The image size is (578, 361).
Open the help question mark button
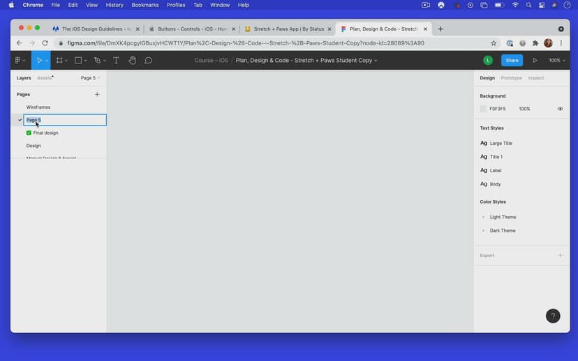pos(552,316)
